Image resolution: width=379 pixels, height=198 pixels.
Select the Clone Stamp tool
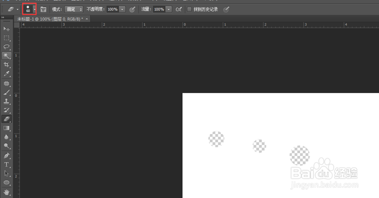(6, 101)
